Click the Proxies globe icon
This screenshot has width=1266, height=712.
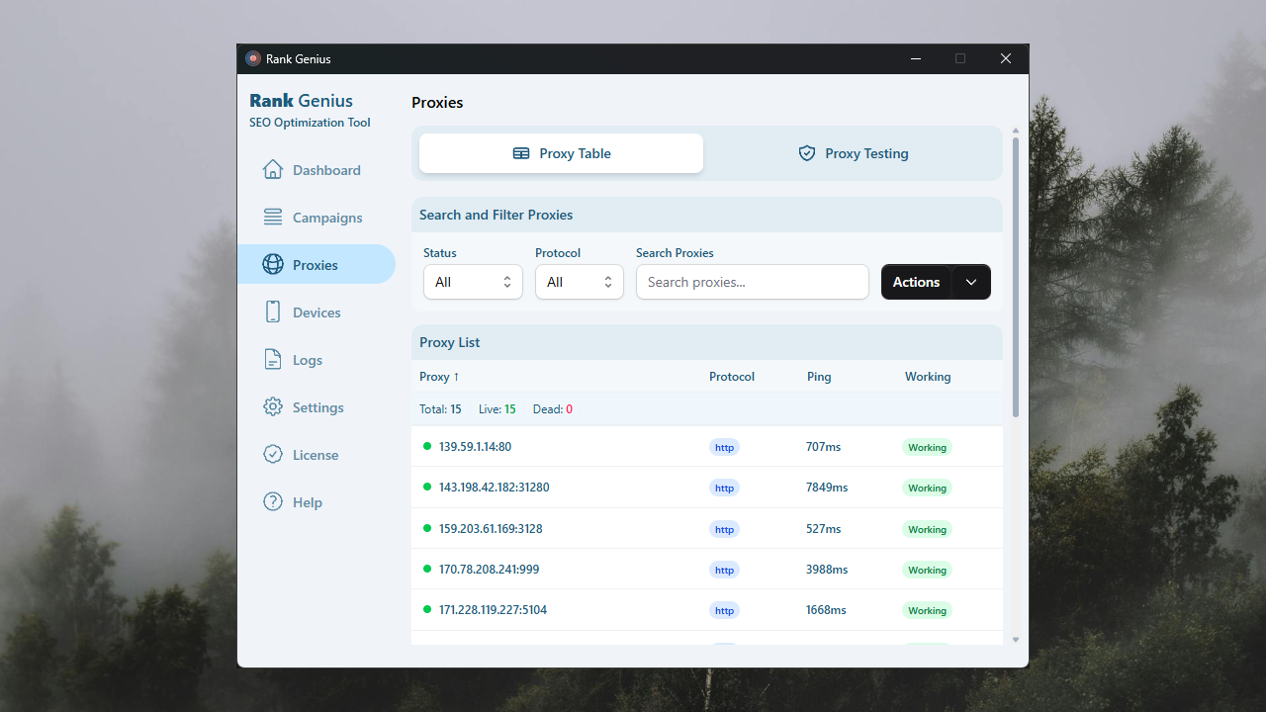(273, 265)
